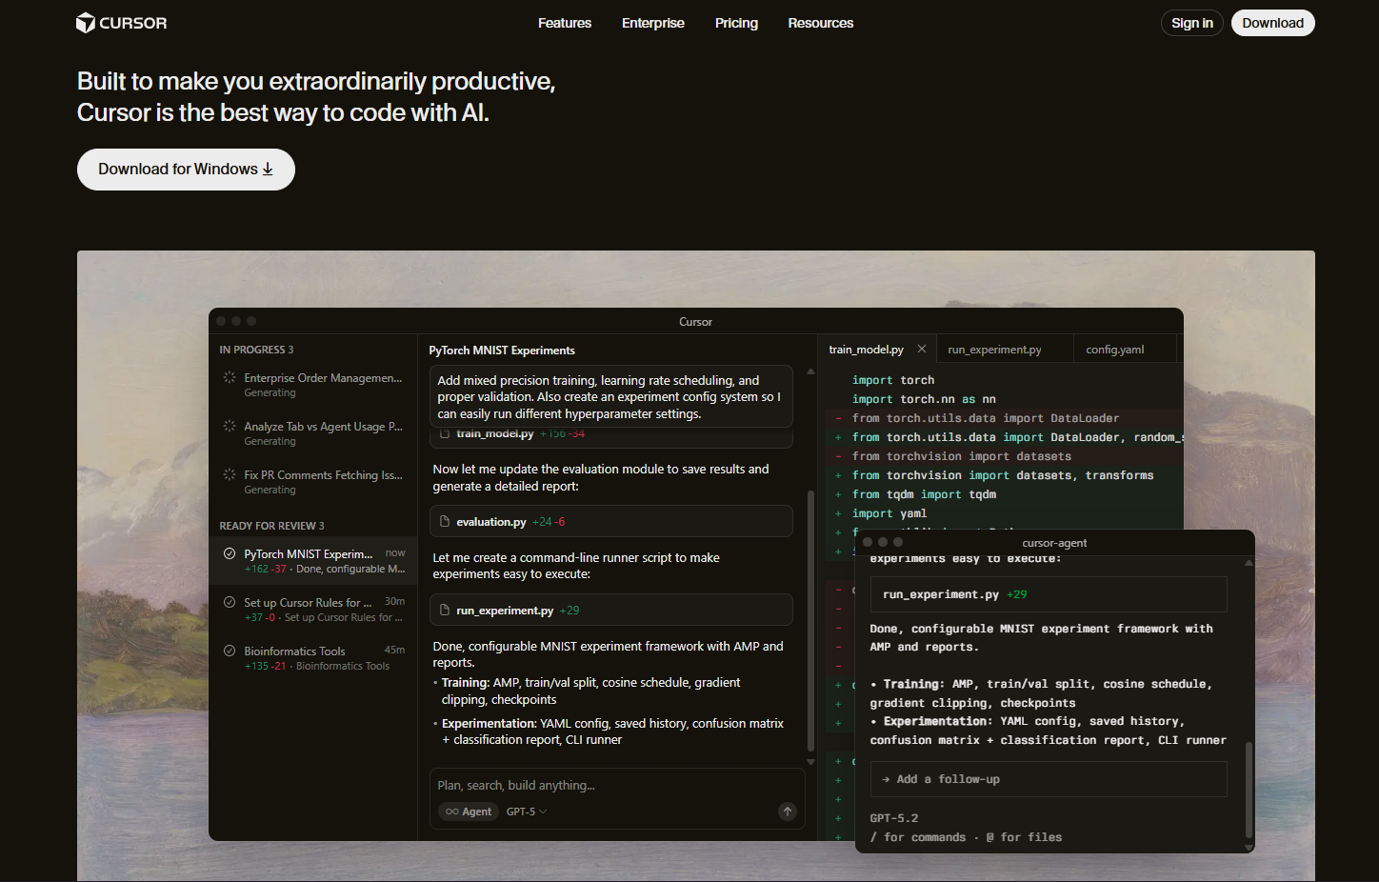Click 'from tqdm import tqdm' code line
The image size is (1379, 882).
click(924, 494)
